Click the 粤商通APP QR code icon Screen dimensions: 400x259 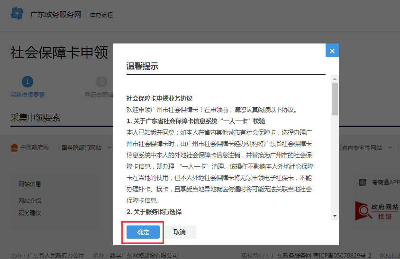pos(363,182)
